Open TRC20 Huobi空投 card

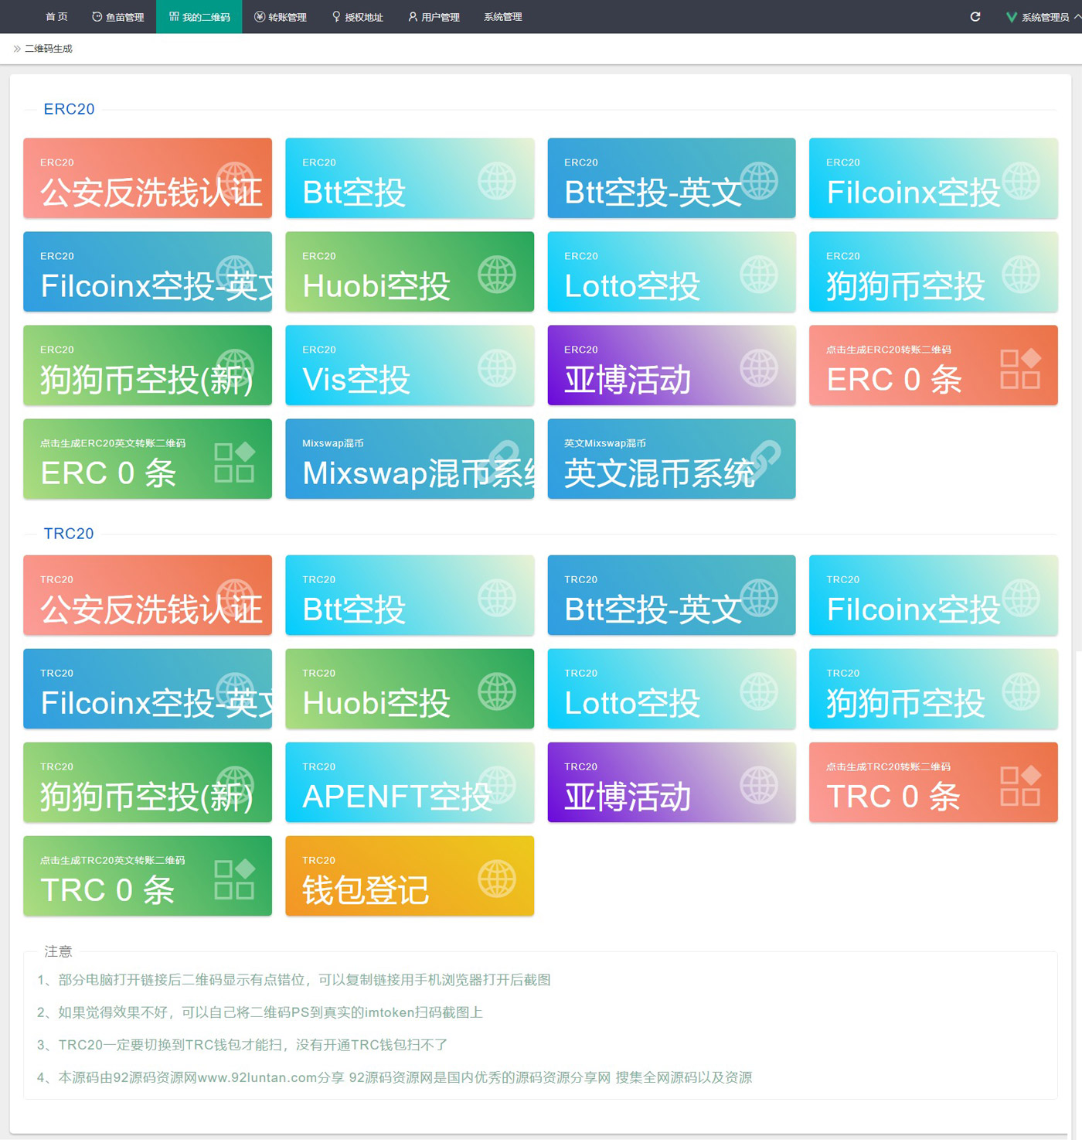(410, 688)
